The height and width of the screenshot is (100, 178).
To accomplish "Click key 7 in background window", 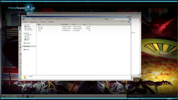I will tap(20, 50).
